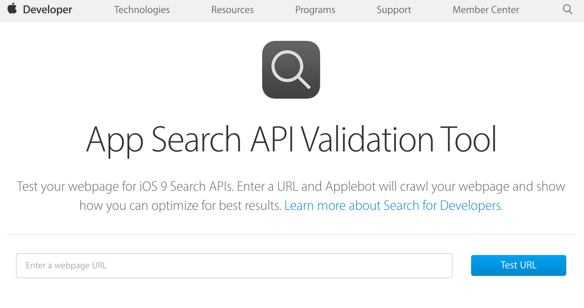Select the App Search API Validation Tool heading
This screenshot has width=584, height=308.
tap(292, 140)
